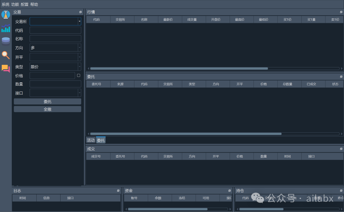Focus the 价格 input field
This screenshot has width=344, height=212.
click(x=52, y=76)
